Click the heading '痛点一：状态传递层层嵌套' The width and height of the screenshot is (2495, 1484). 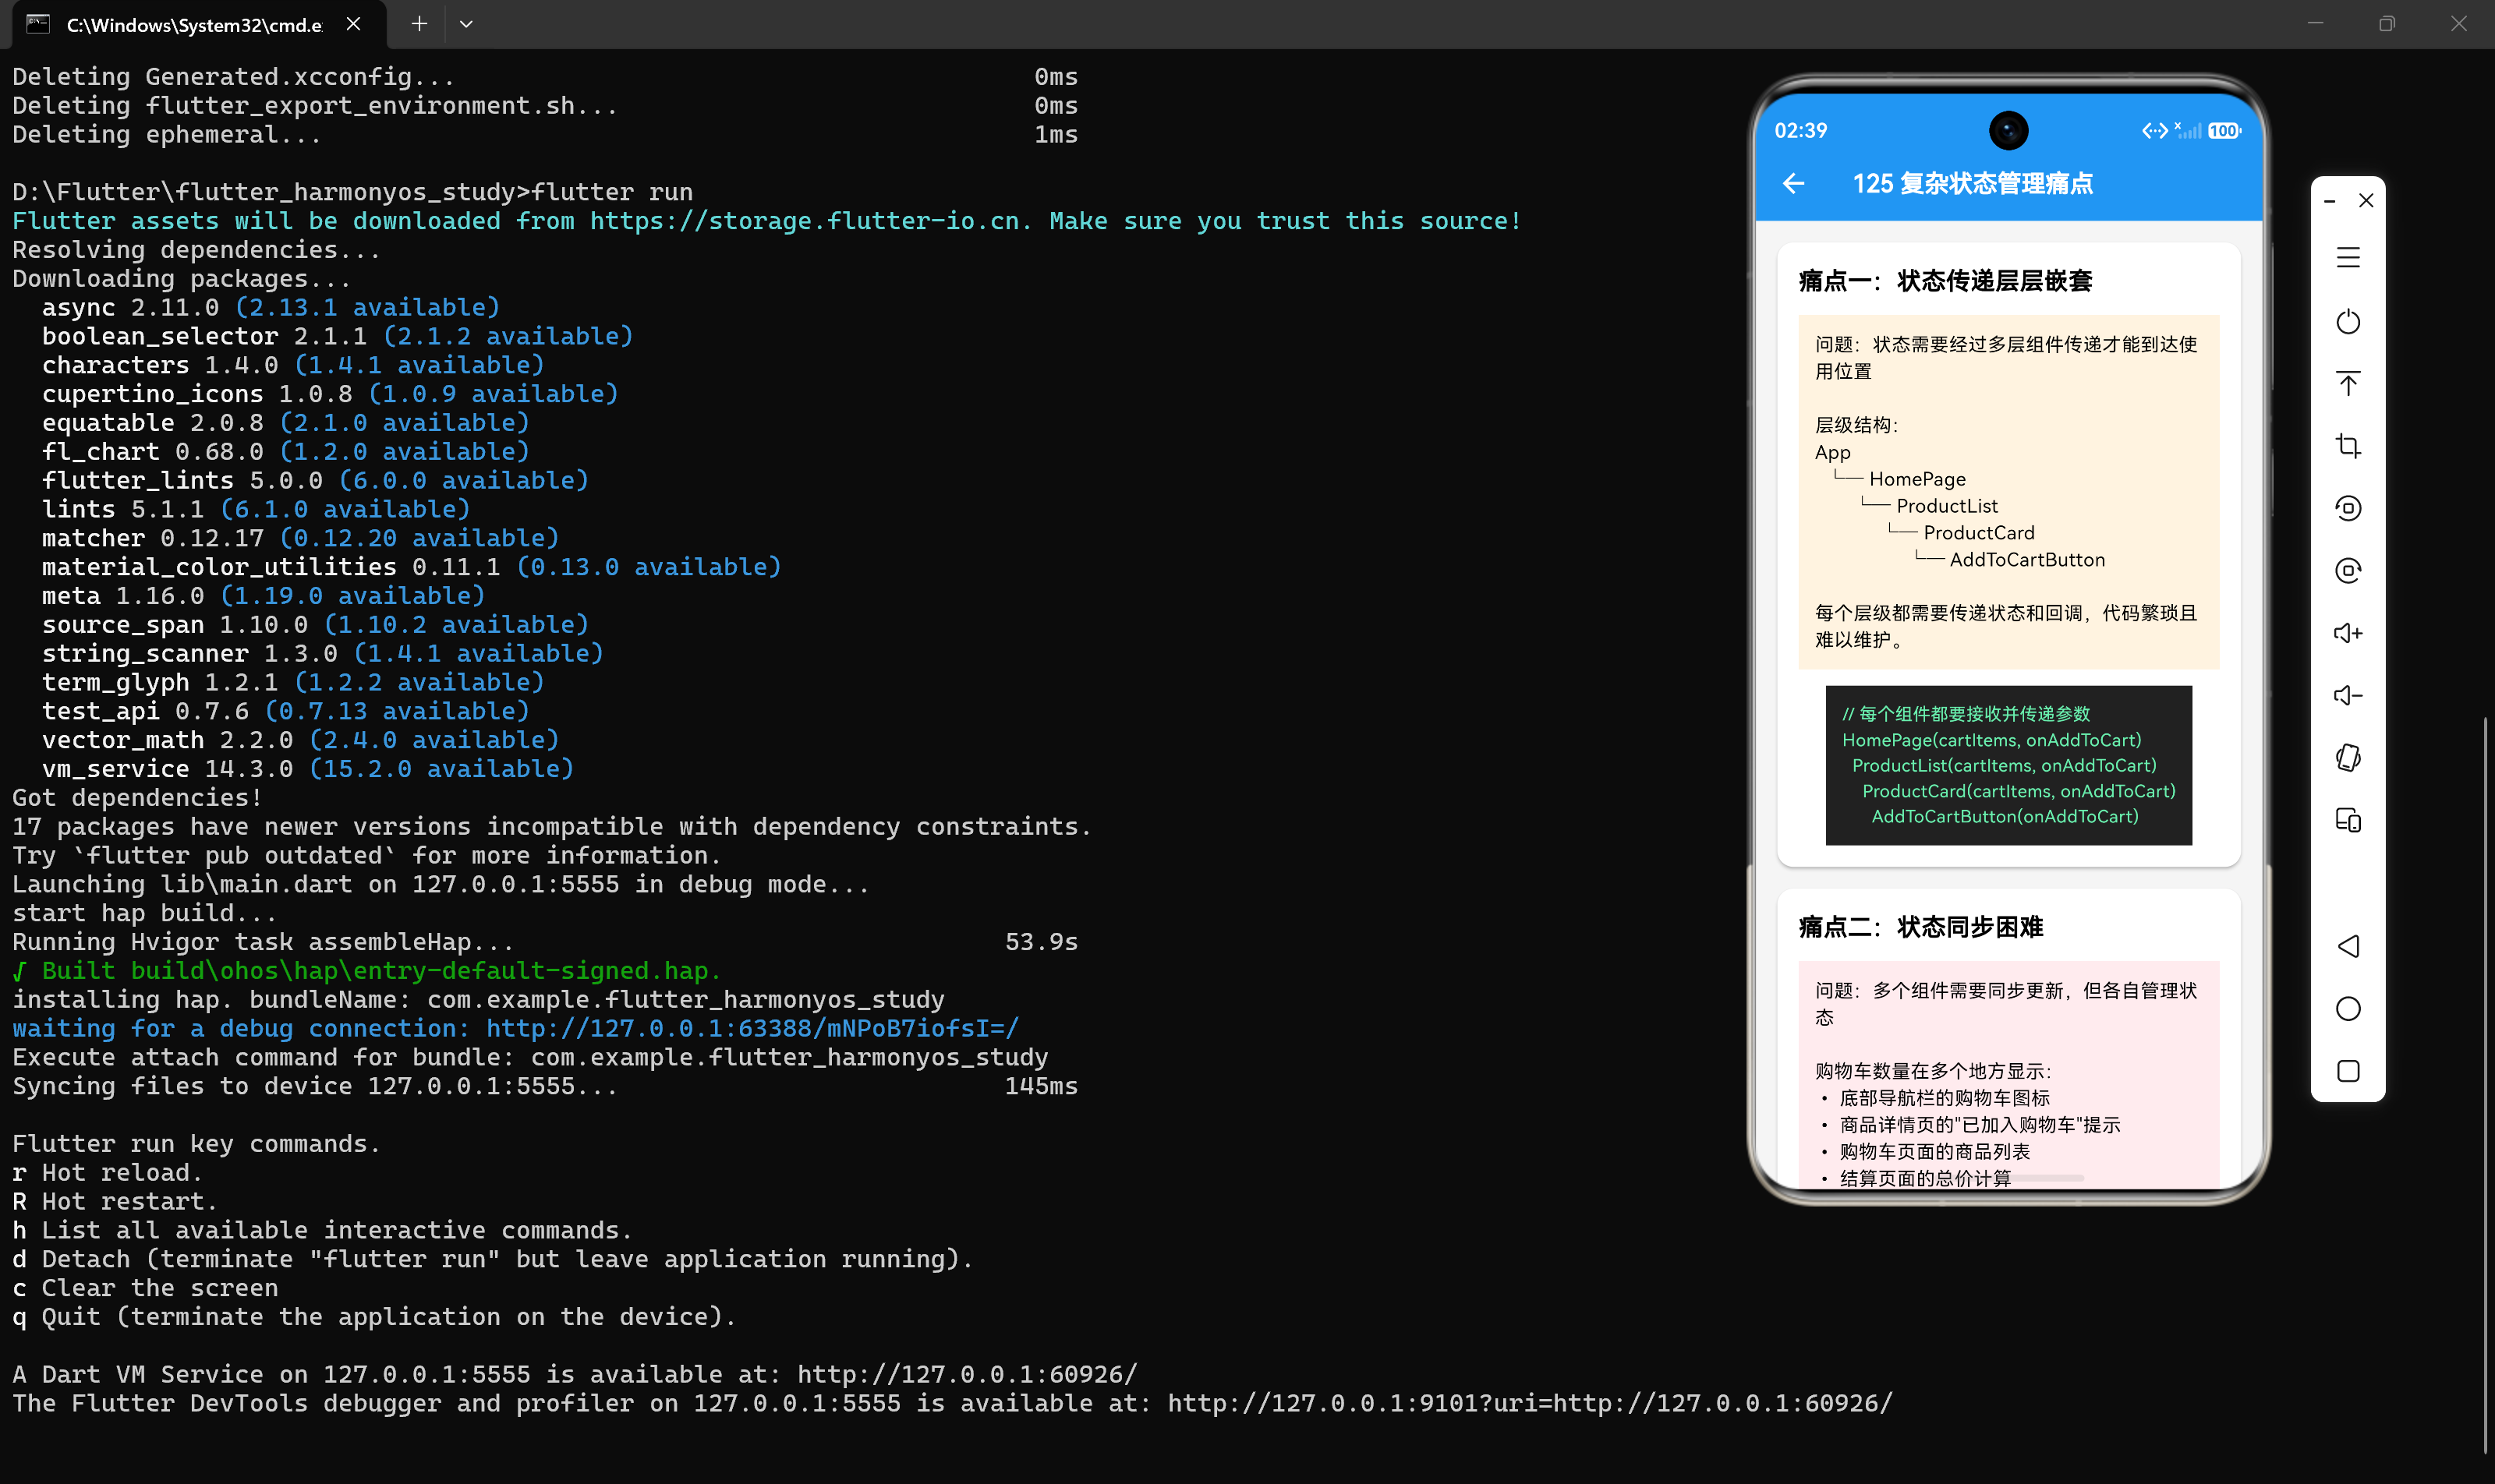click(1945, 281)
